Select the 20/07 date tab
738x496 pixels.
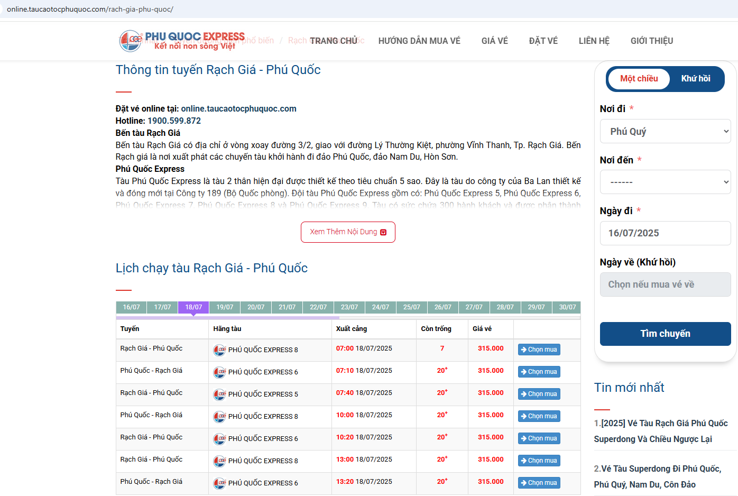(256, 307)
